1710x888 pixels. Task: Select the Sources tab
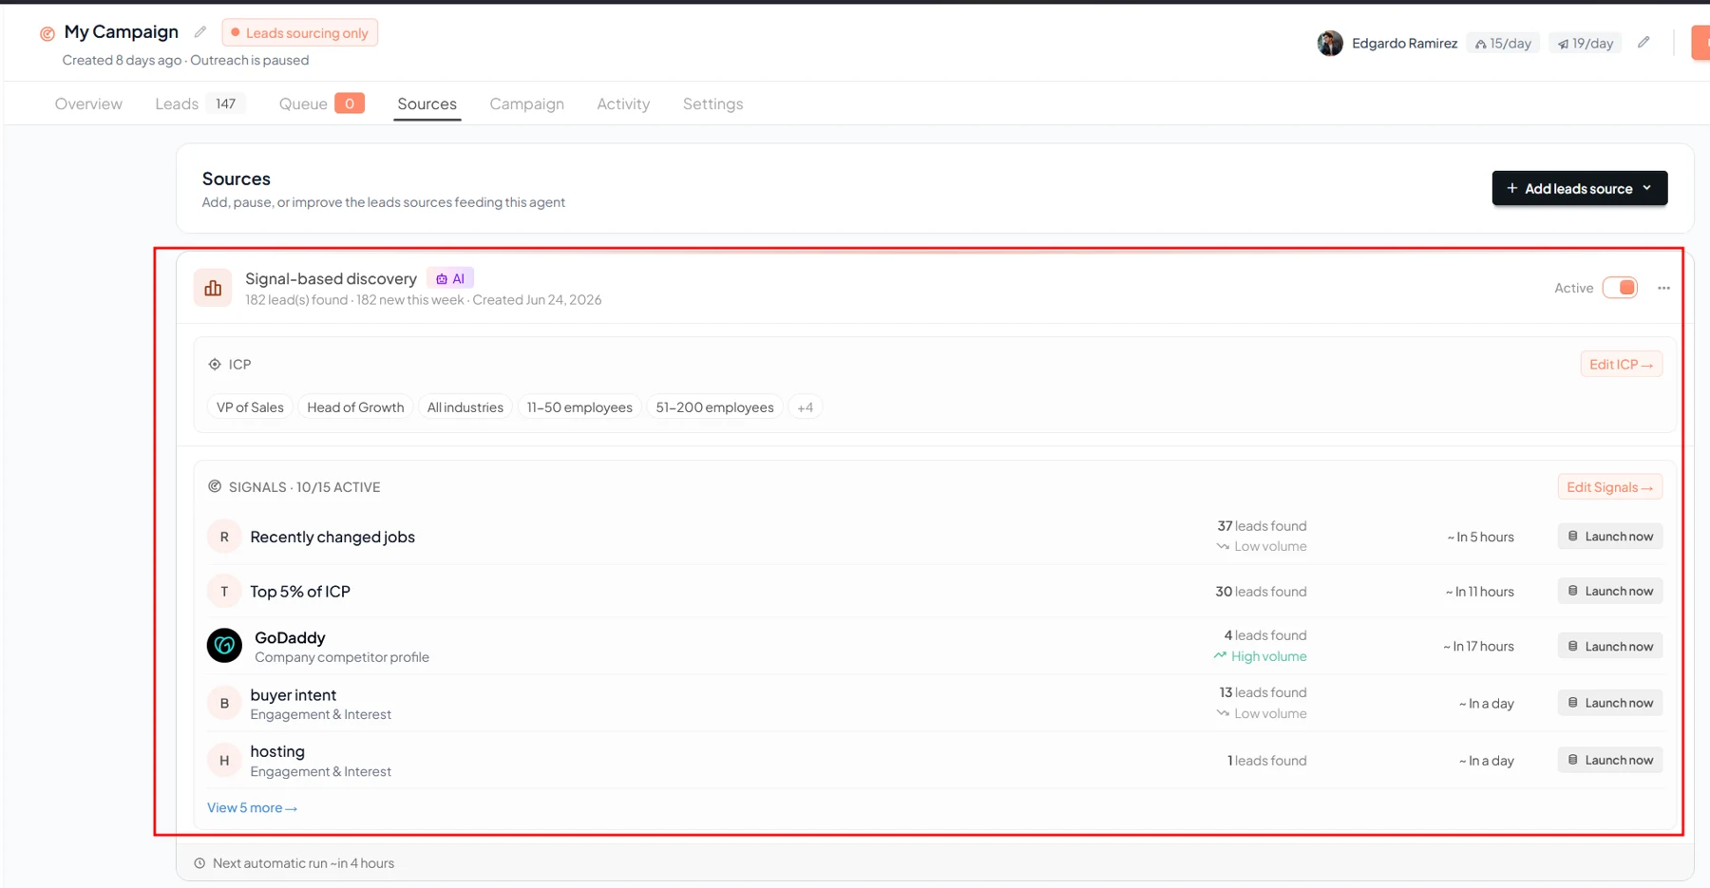[x=427, y=104]
